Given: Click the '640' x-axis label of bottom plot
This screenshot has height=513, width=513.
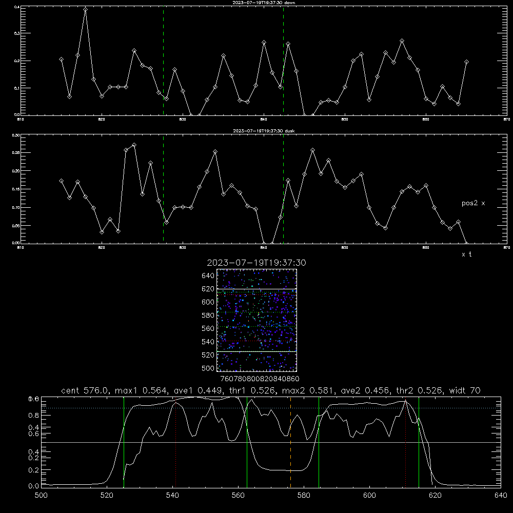Looking at the screenshot, I should (x=501, y=496).
